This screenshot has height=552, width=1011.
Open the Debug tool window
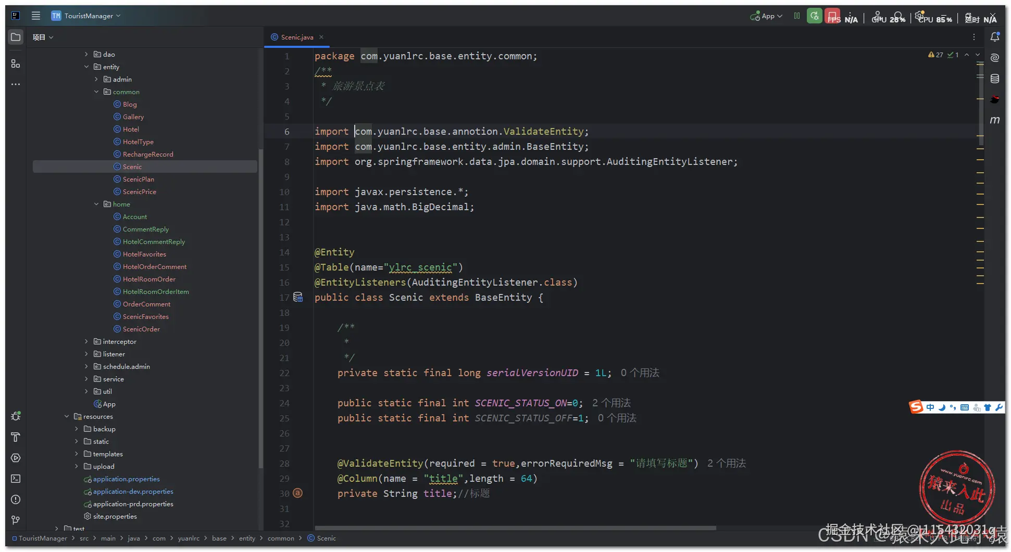tap(16, 416)
